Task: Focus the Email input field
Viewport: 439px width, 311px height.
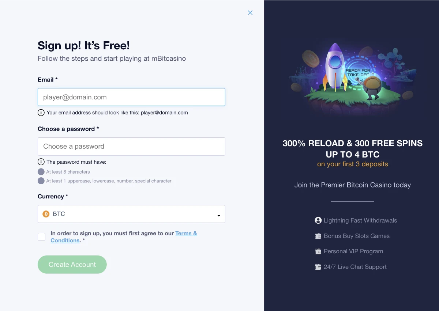Action: (131, 97)
